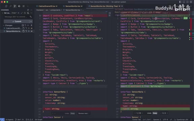This screenshot has width=194, height=121.
Task: Open file icon for CabinetScene3D row
Action: tap(23, 28)
